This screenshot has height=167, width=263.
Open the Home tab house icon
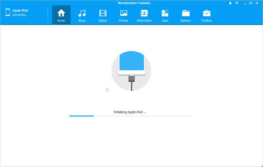(61, 13)
